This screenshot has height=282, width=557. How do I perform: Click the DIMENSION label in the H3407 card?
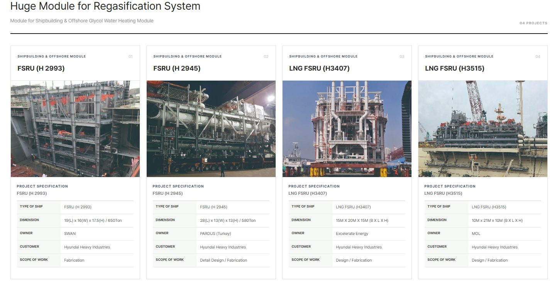click(301, 220)
